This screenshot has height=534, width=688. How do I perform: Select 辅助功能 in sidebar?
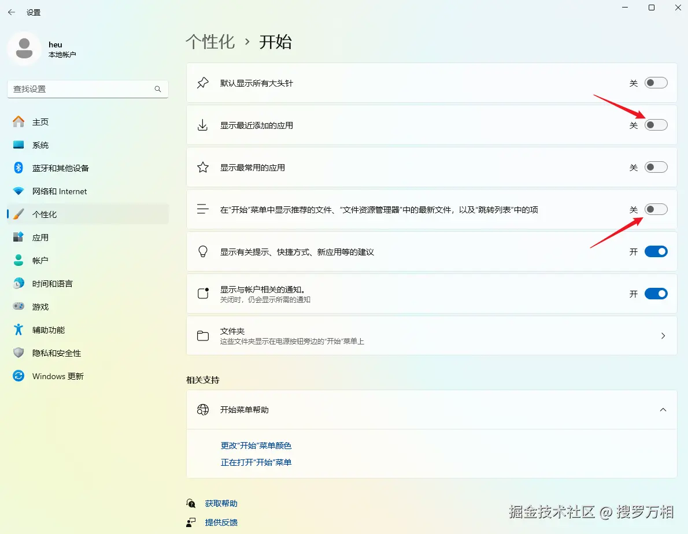88,329
